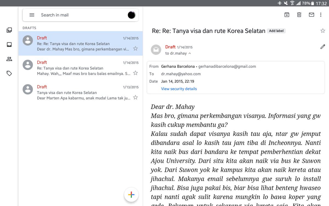The image size is (329, 206).
Task: Tap the account avatar in the search bar
Action: pyautogui.click(x=131, y=15)
